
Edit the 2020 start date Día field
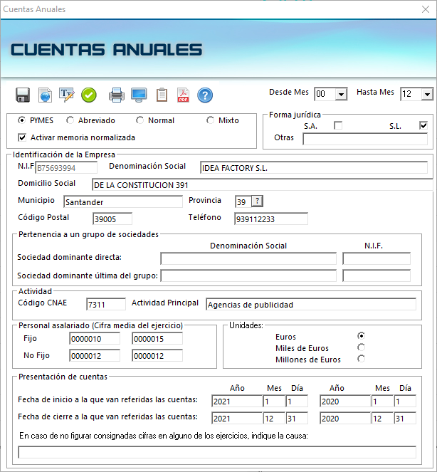point(405,402)
